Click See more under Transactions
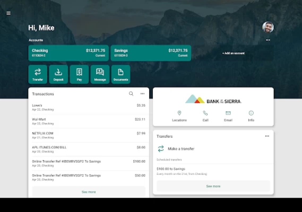The height and width of the screenshot is (212, 302). coord(89,192)
